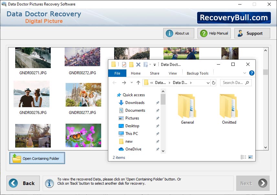Open the 'new' folder in navigation pane
Screen dimensions: 277x195
tap(129, 141)
